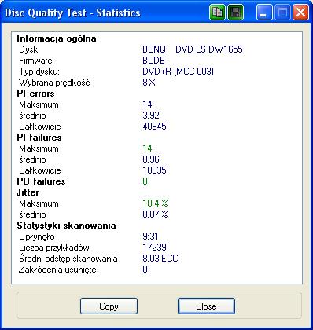313x330 pixels.
Task: Click the PO failures heading
Action: click(x=41, y=181)
